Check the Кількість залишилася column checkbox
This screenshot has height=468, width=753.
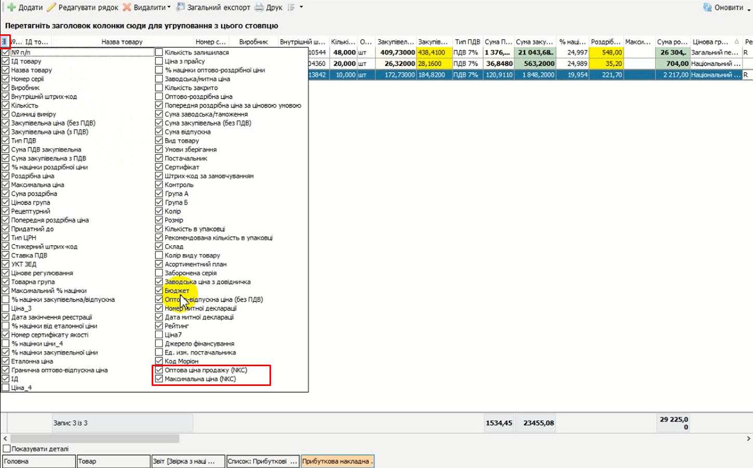coord(159,52)
